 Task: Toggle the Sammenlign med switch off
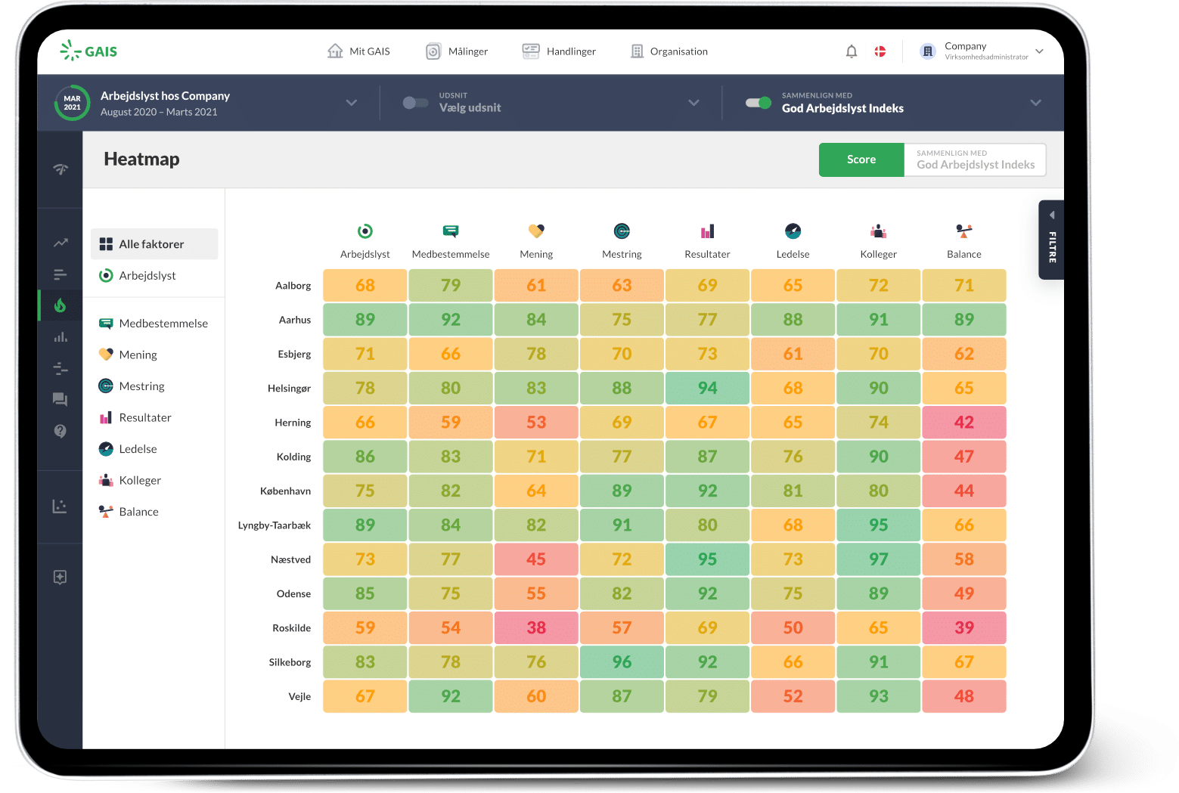pyautogui.click(x=758, y=103)
